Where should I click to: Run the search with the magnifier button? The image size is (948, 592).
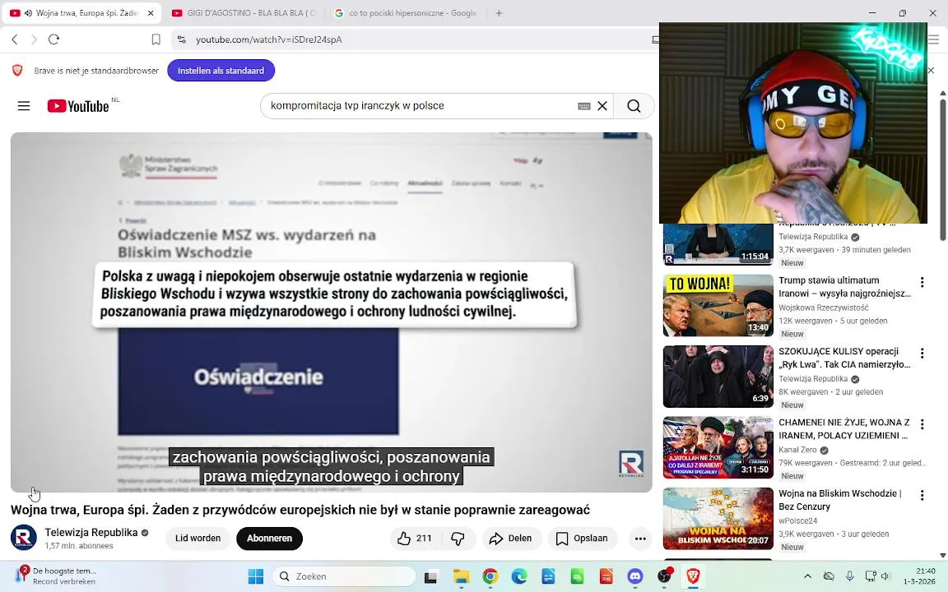click(634, 106)
